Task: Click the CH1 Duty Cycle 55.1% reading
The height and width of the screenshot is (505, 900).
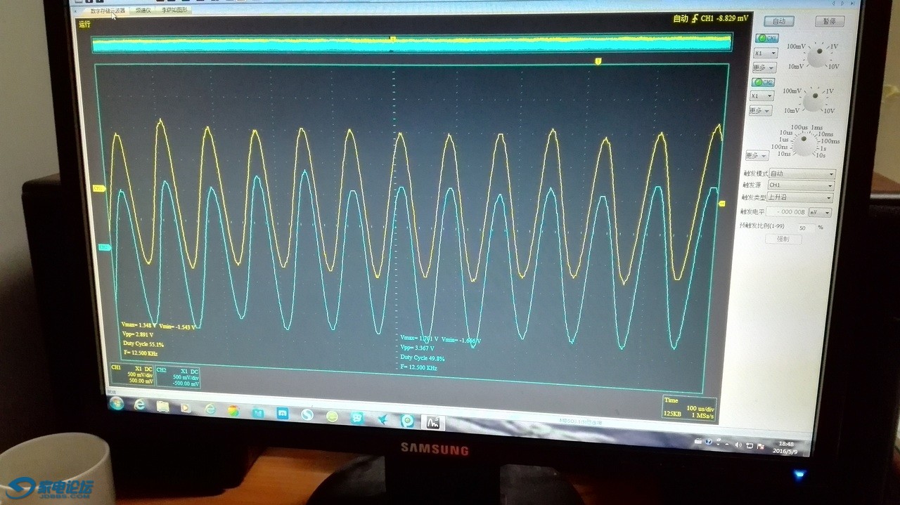Action: (x=143, y=344)
